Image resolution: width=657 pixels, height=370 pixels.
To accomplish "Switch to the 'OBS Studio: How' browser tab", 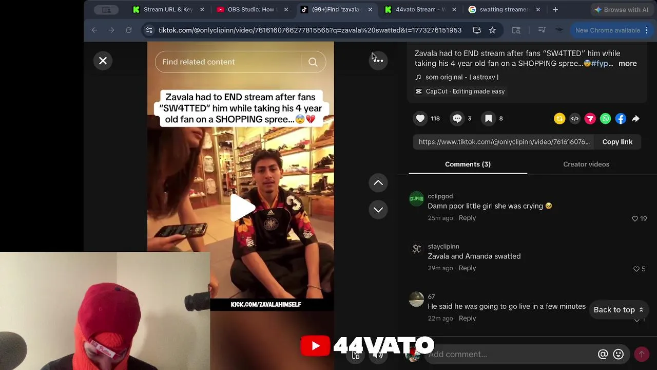I will (252, 9).
